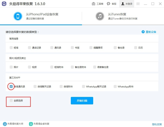This screenshot has width=164, height=127.
Task: Check the 短信 checkbox
Action: [x=11, y=48]
